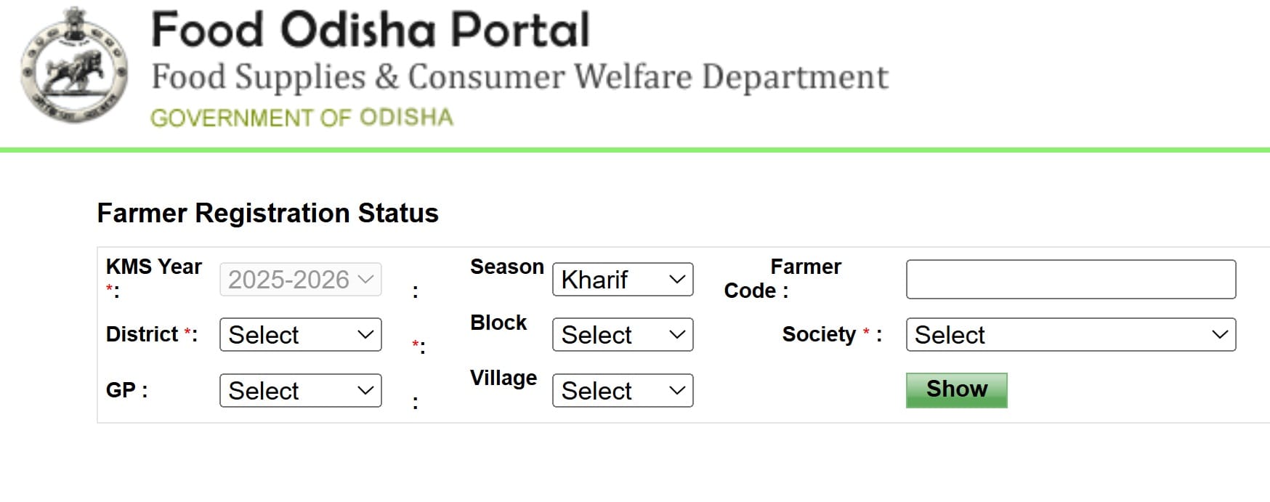Click inside the Farmer Code input box
1270x502 pixels.
point(1070,279)
